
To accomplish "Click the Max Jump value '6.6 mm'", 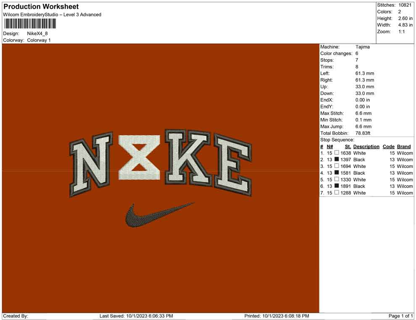I will (x=363, y=126).
